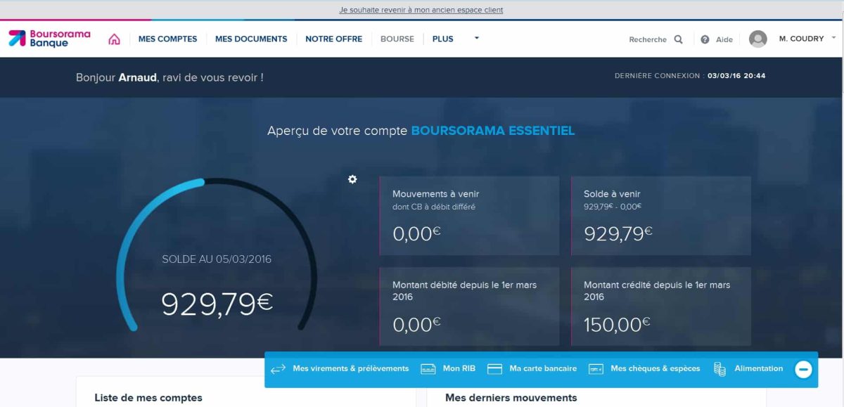The image size is (844, 407).
Task: Click the Aide link
Action: click(724, 40)
